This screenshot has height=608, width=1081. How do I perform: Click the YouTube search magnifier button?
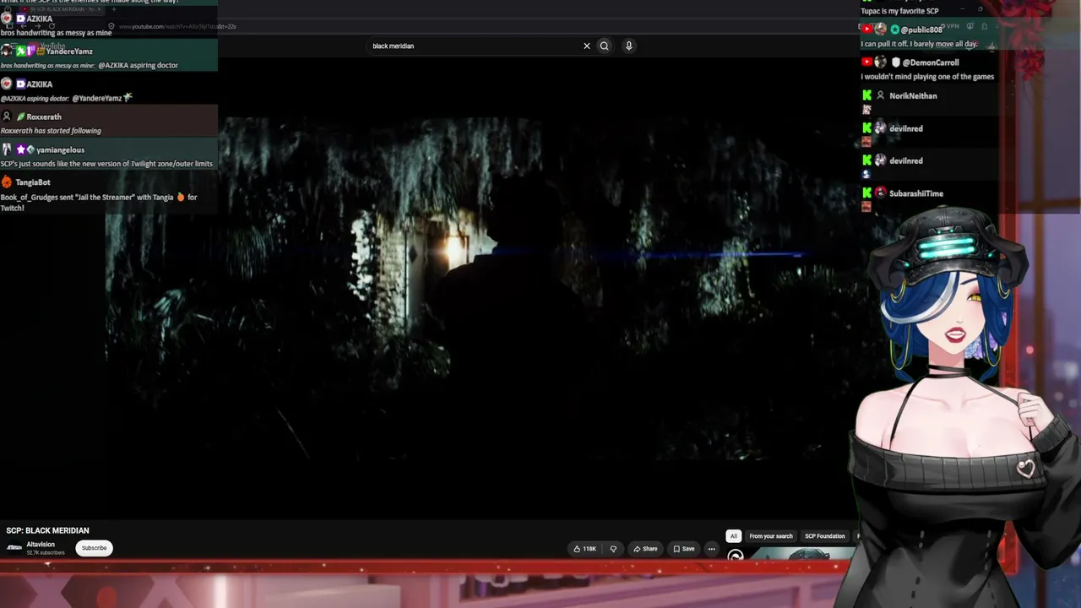(x=604, y=46)
